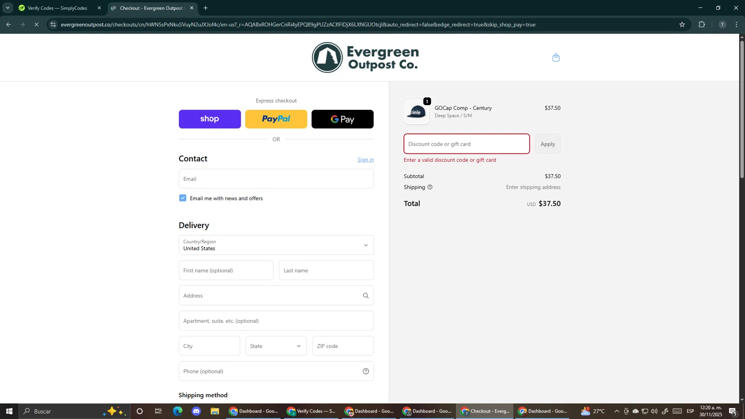Open Task View in the taskbar

click(x=158, y=411)
